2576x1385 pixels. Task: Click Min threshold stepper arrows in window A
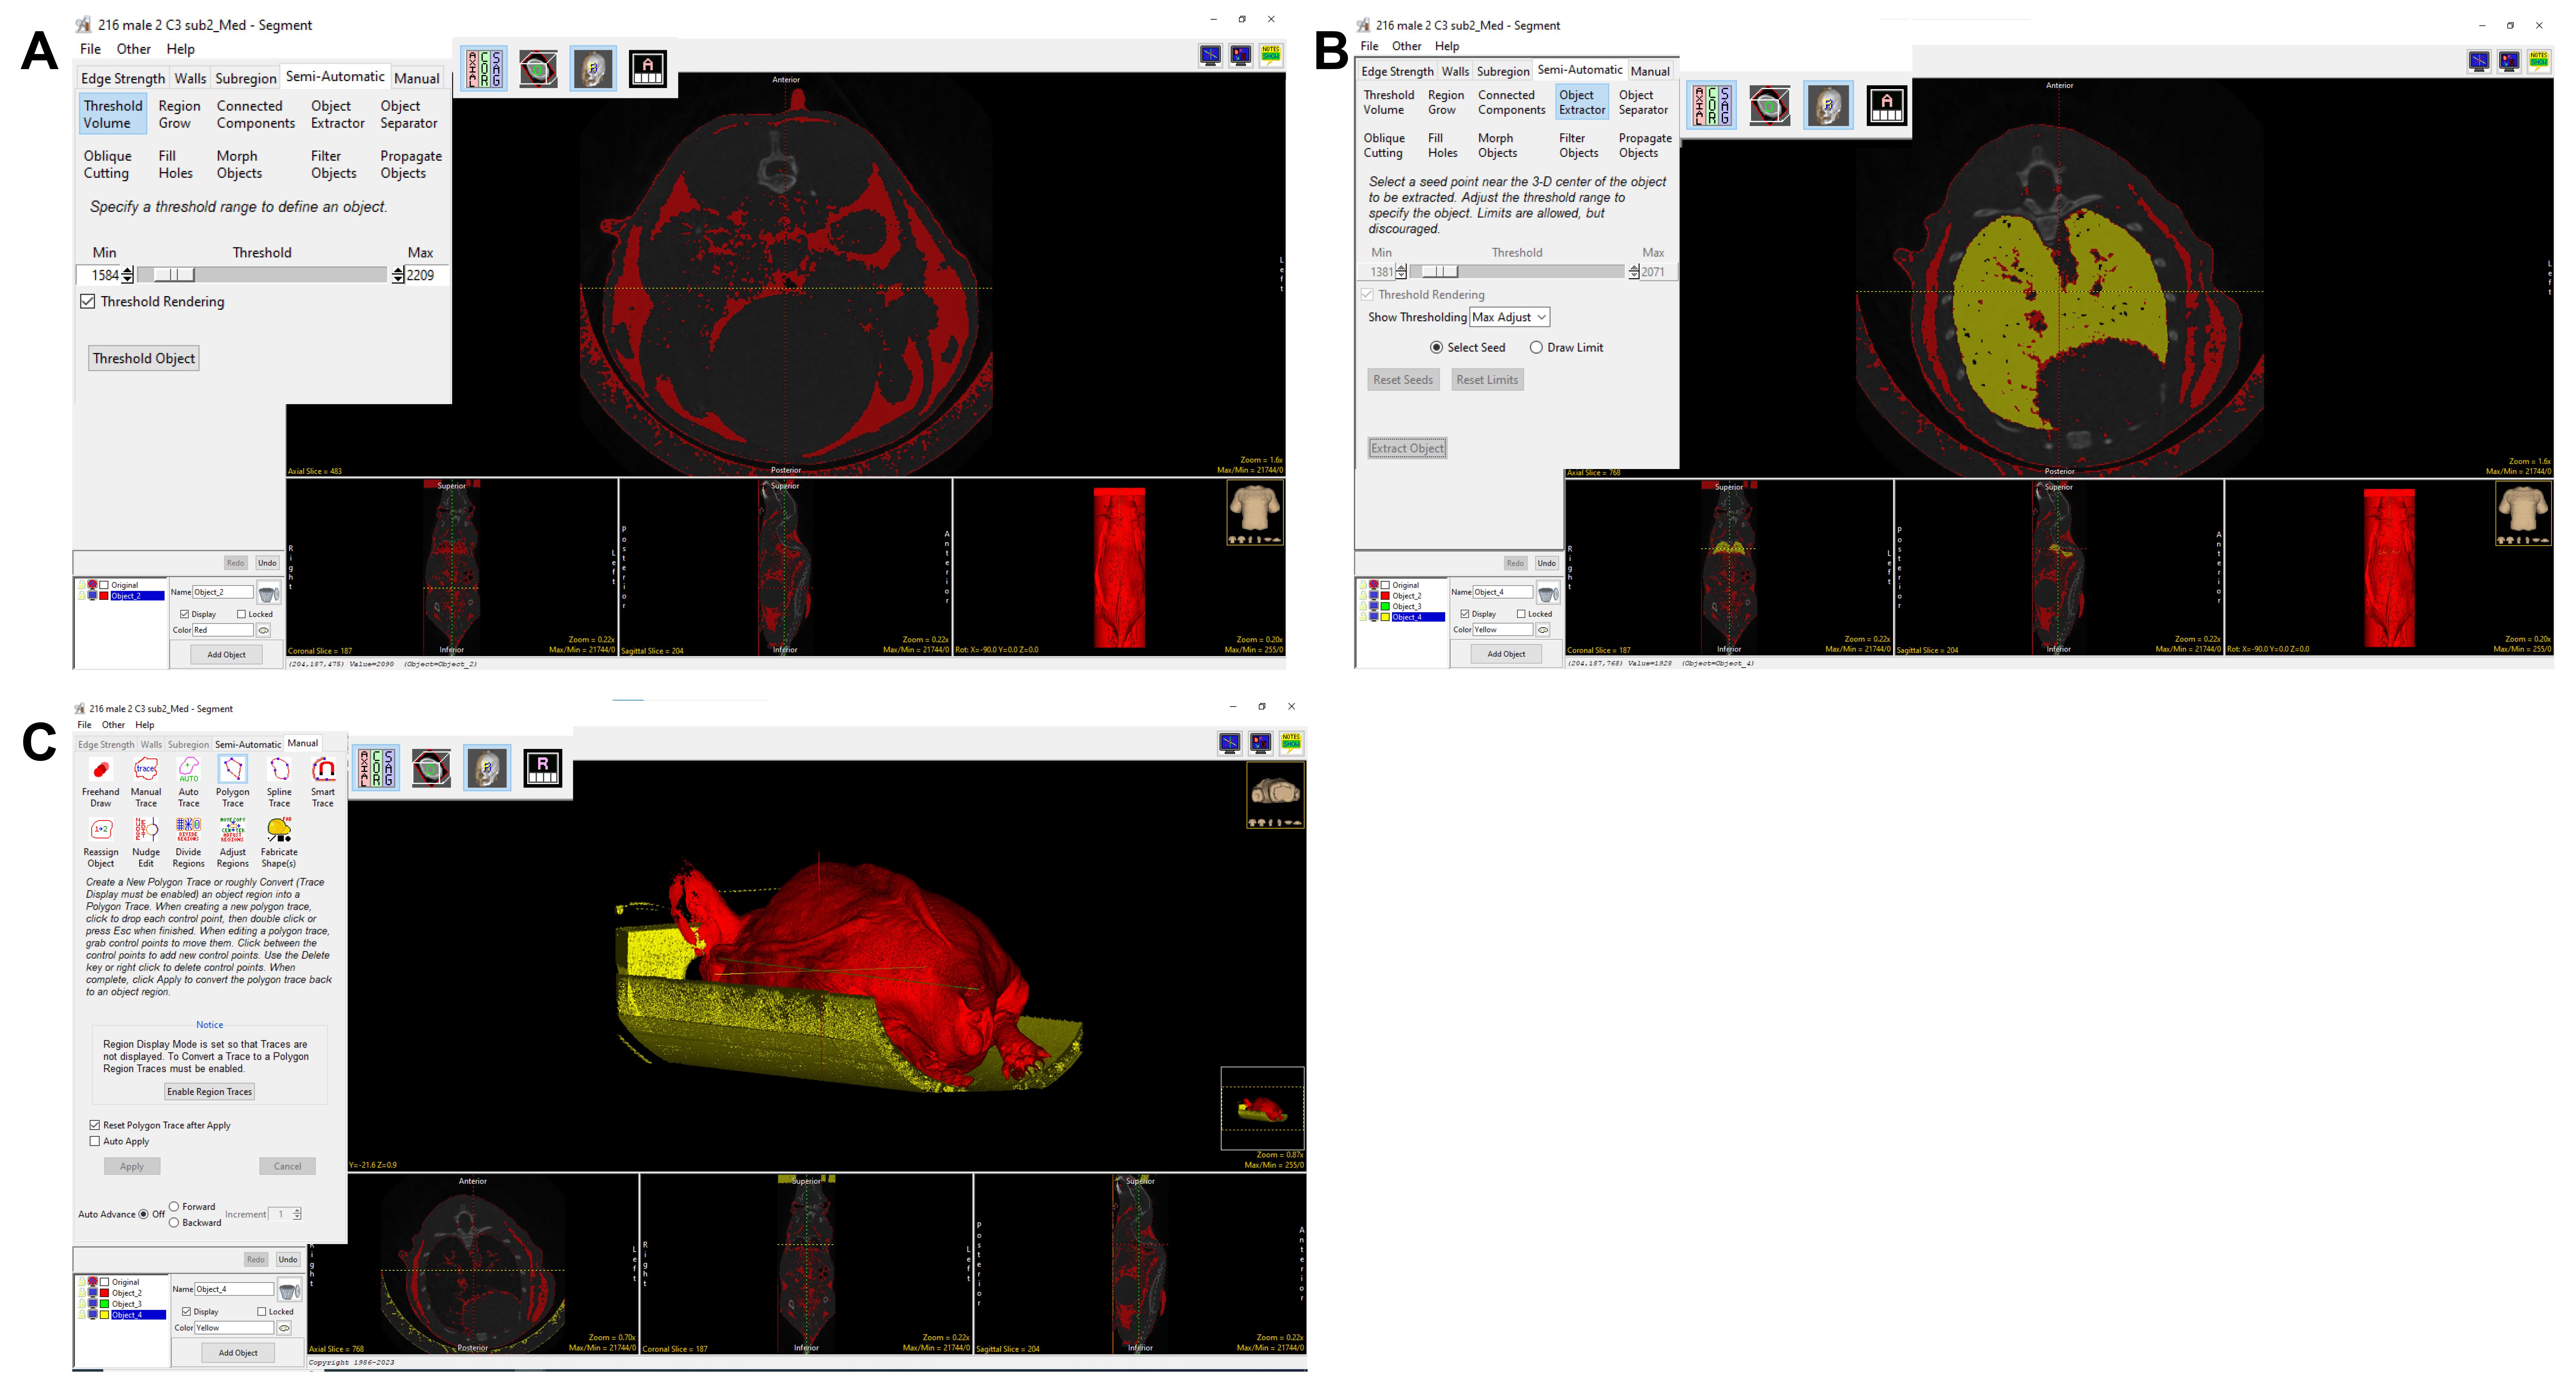coord(127,275)
